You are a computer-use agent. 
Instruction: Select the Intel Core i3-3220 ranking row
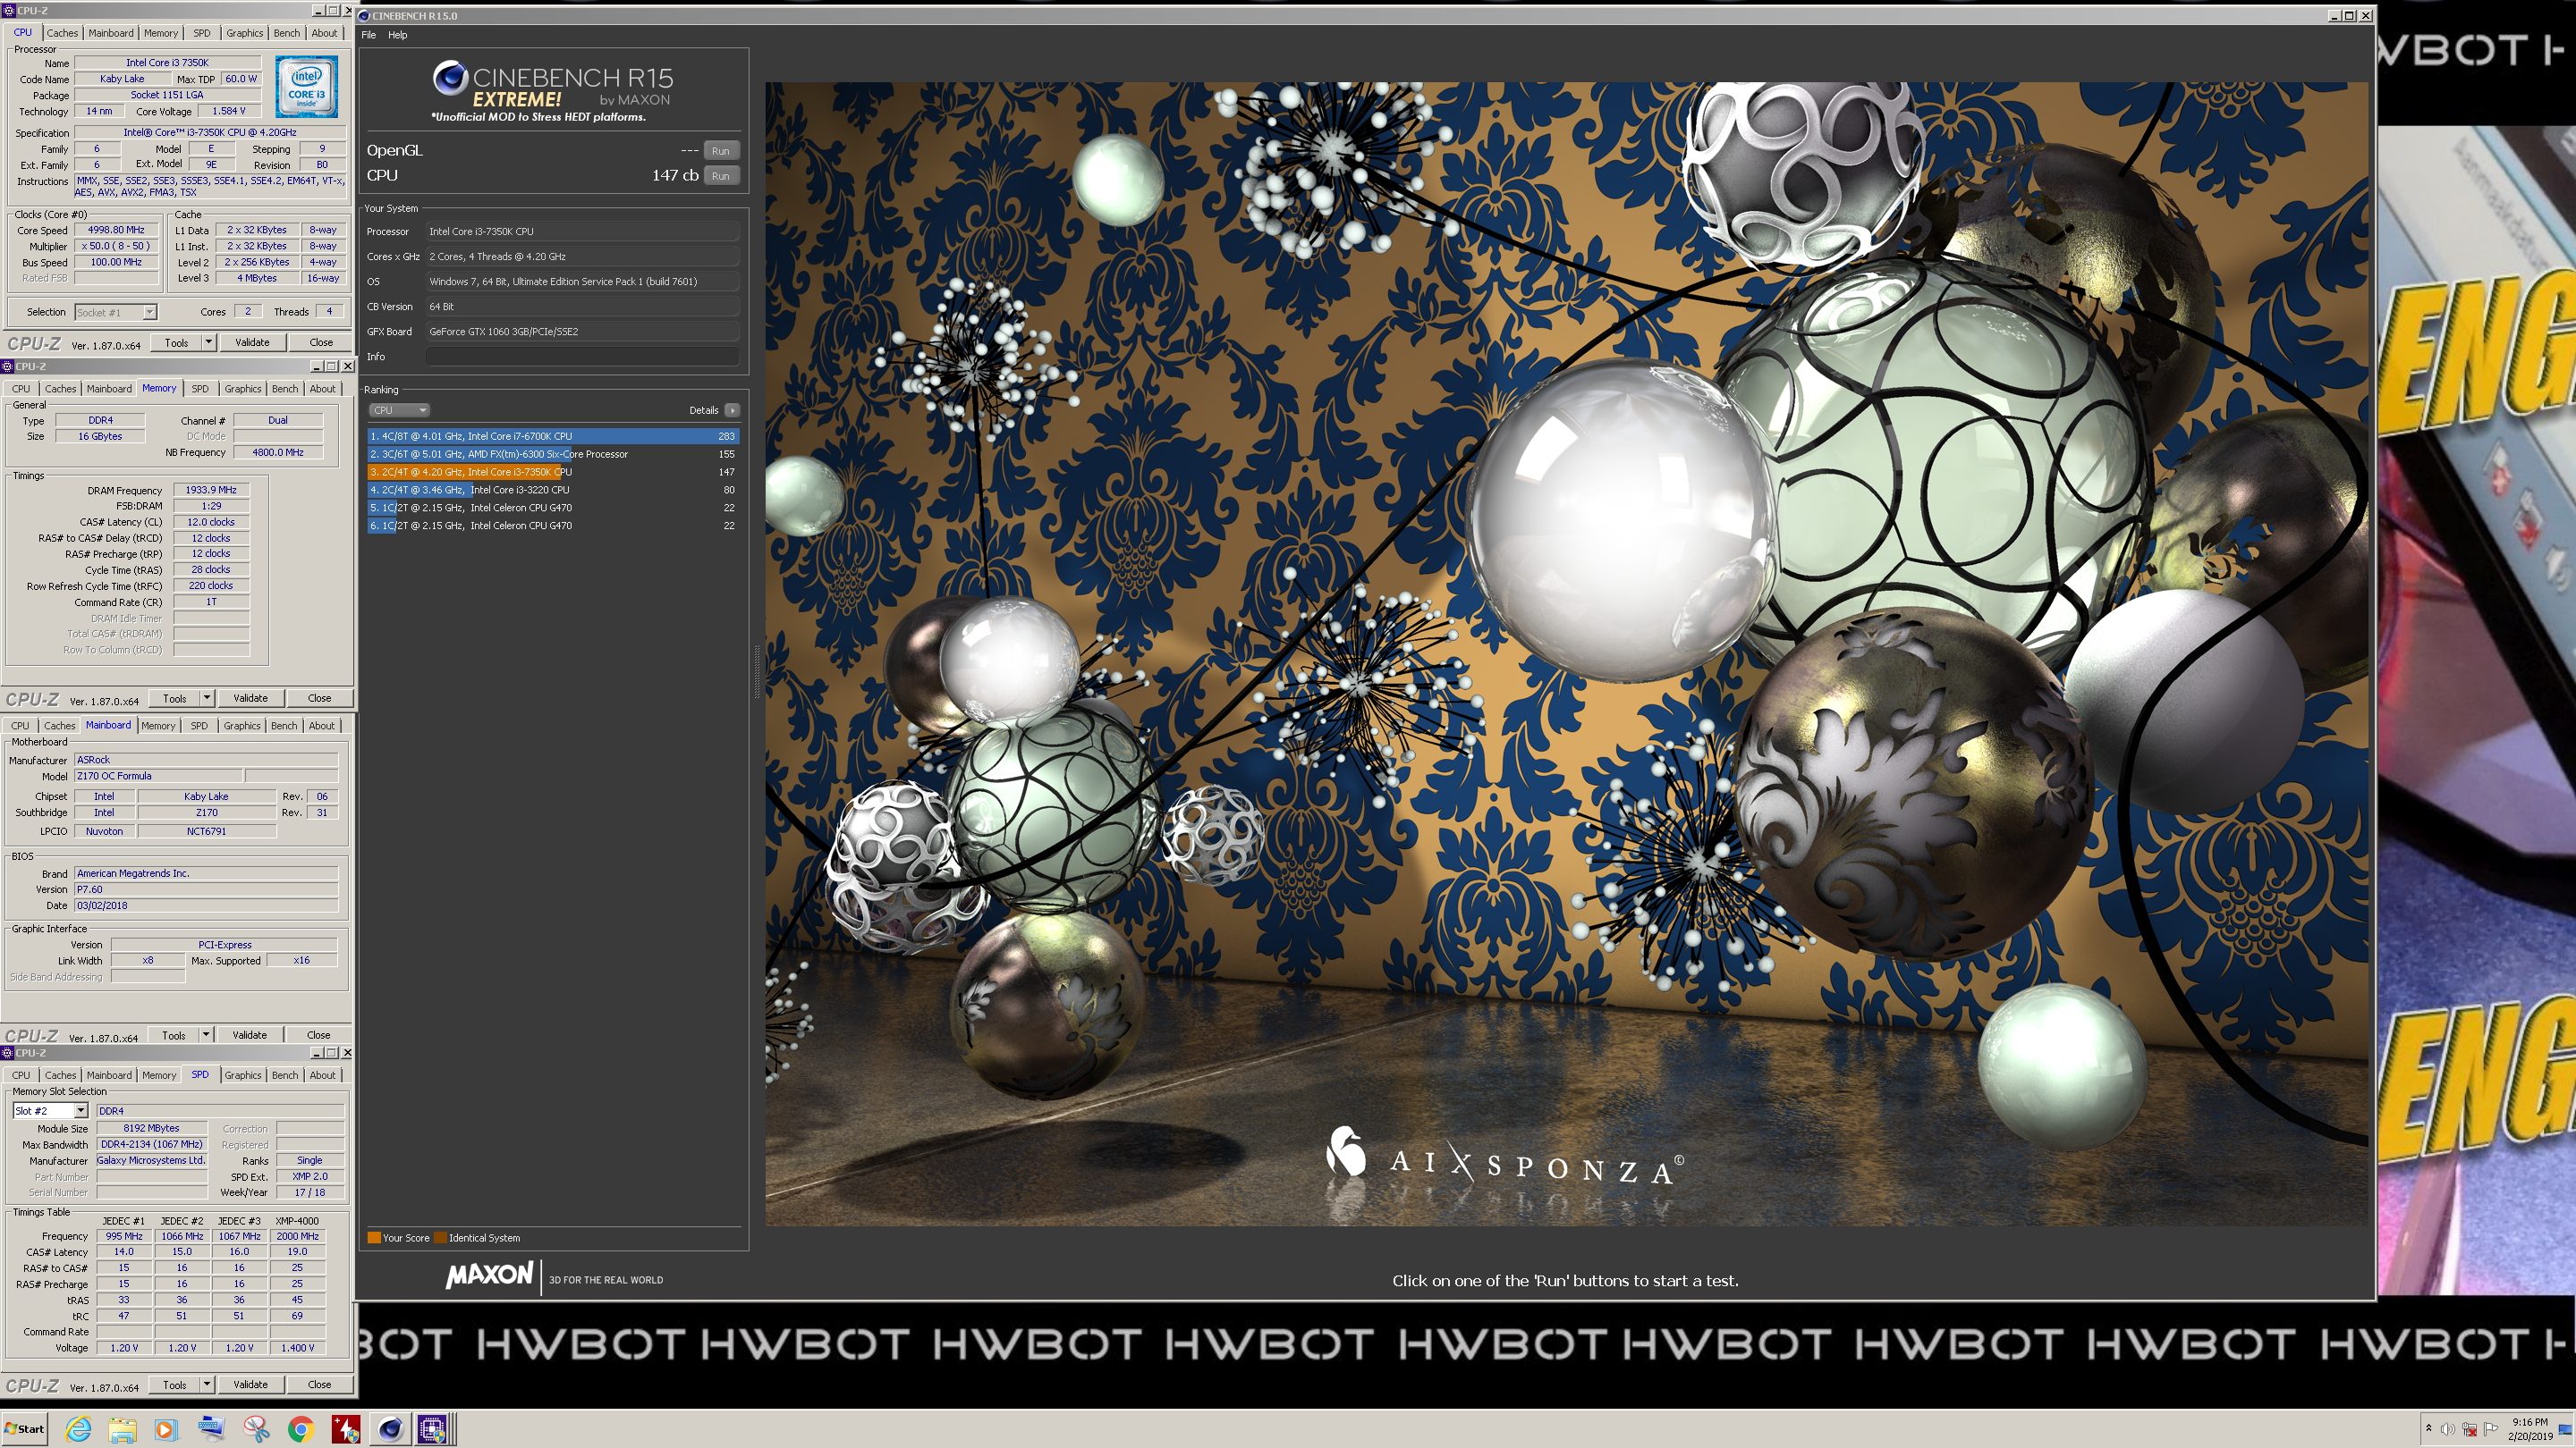pyautogui.click(x=553, y=491)
